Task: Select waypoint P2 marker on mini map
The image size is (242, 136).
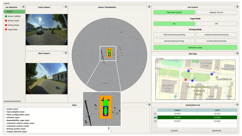Action: tap(188, 71)
